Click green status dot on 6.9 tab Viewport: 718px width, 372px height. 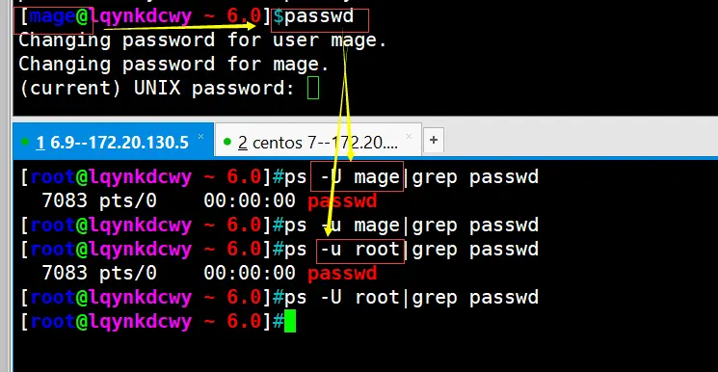tap(25, 142)
